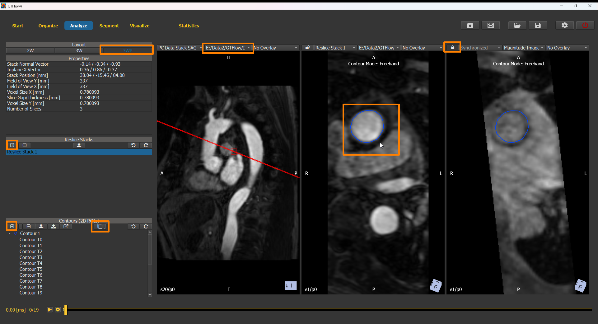Screen dimensions: 598x324
Task: Collapse the Contour 1 tree node
Action: [9, 233]
